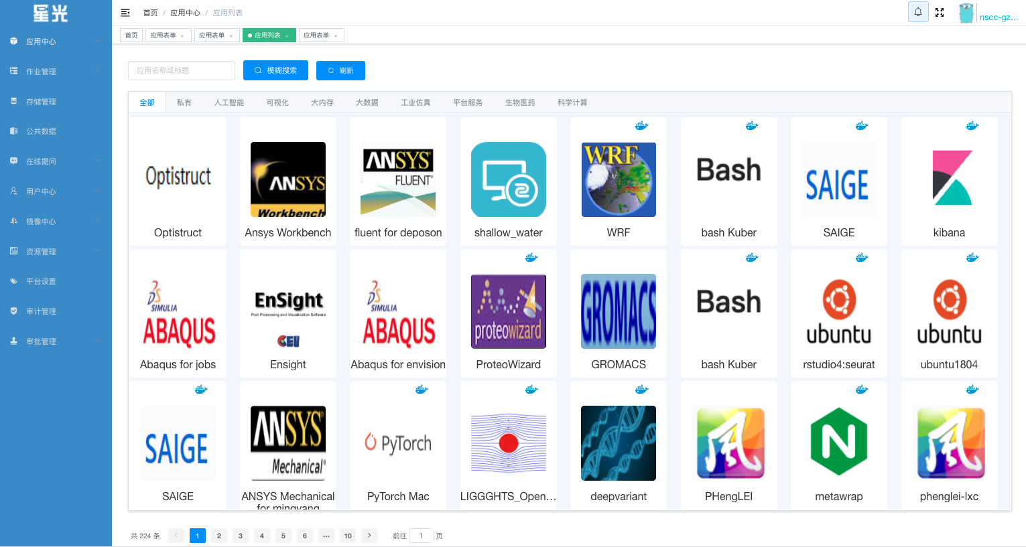
Task: Collapse the sidebar with the hamburger icon
Action: (x=125, y=13)
